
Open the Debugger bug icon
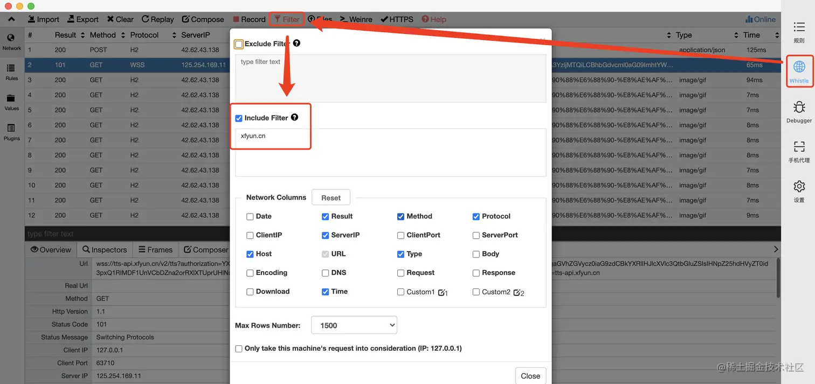[799, 112]
